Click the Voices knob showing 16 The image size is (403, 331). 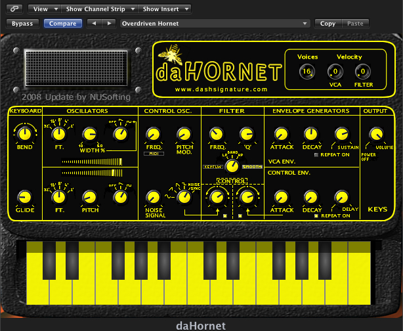pos(307,72)
